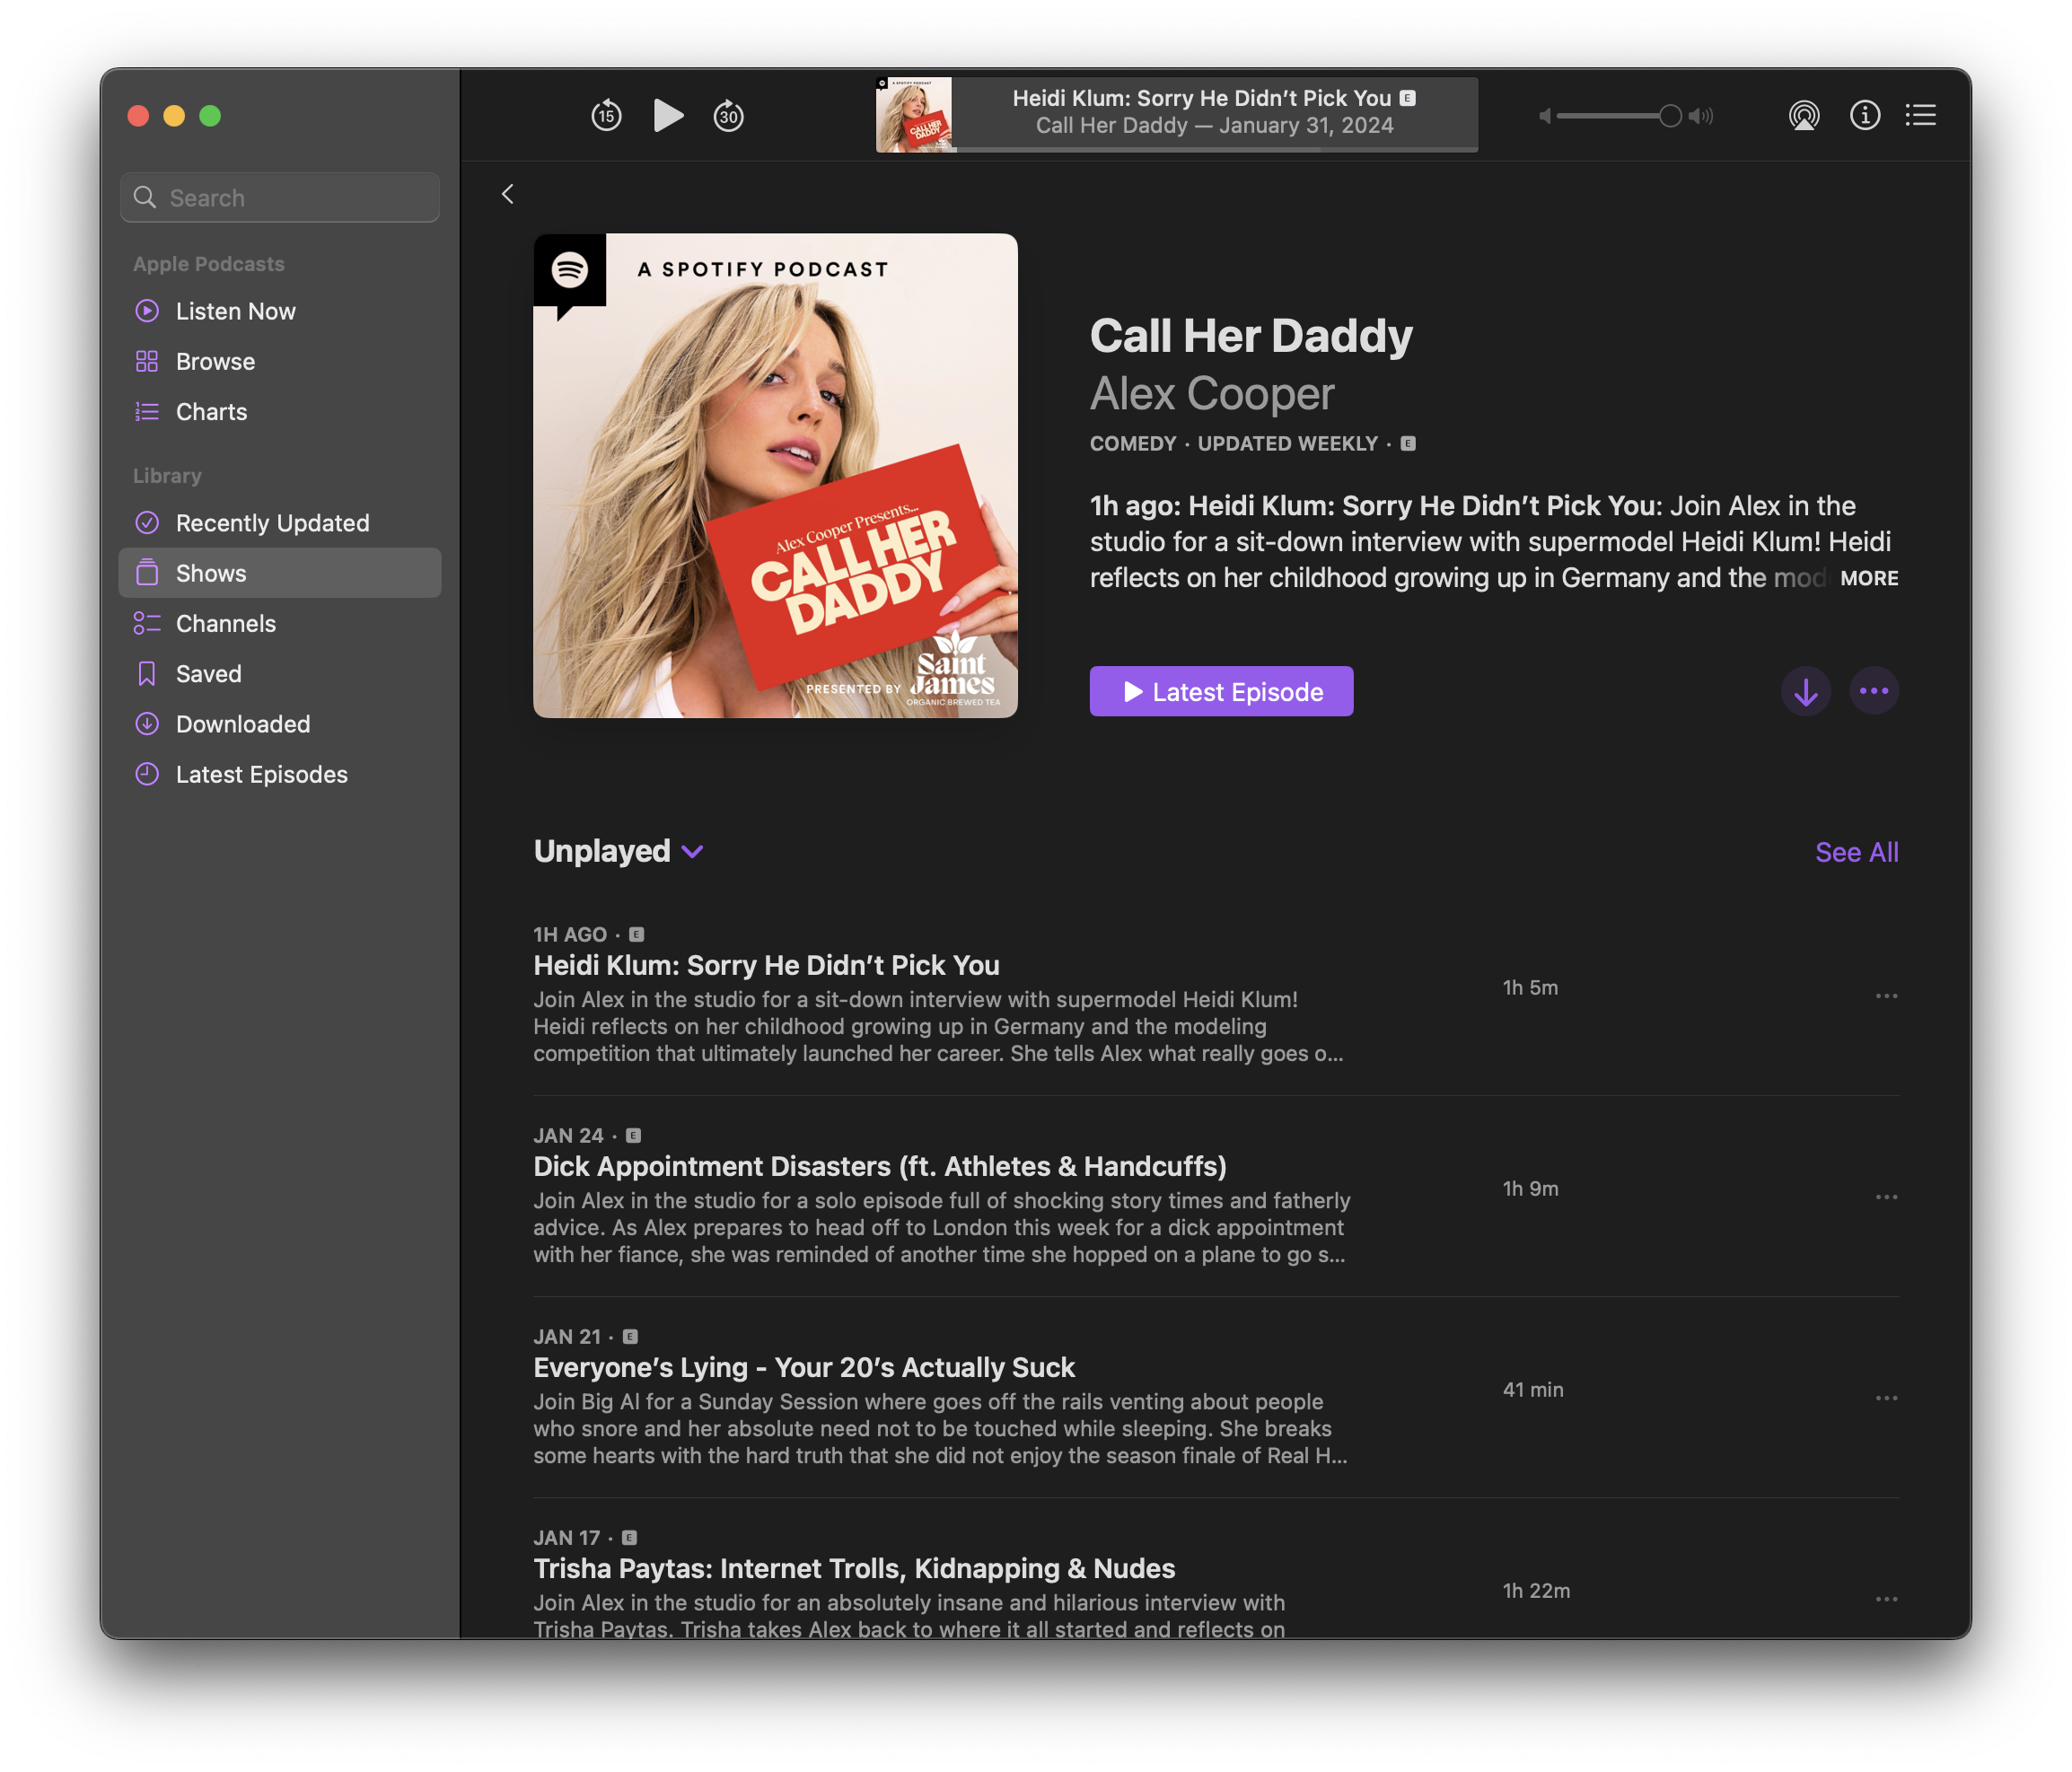Skip forward 30 seconds

click(x=729, y=116)
